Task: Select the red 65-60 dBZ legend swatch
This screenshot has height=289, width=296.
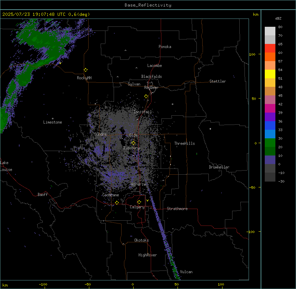Action: (x=270, y=48)
